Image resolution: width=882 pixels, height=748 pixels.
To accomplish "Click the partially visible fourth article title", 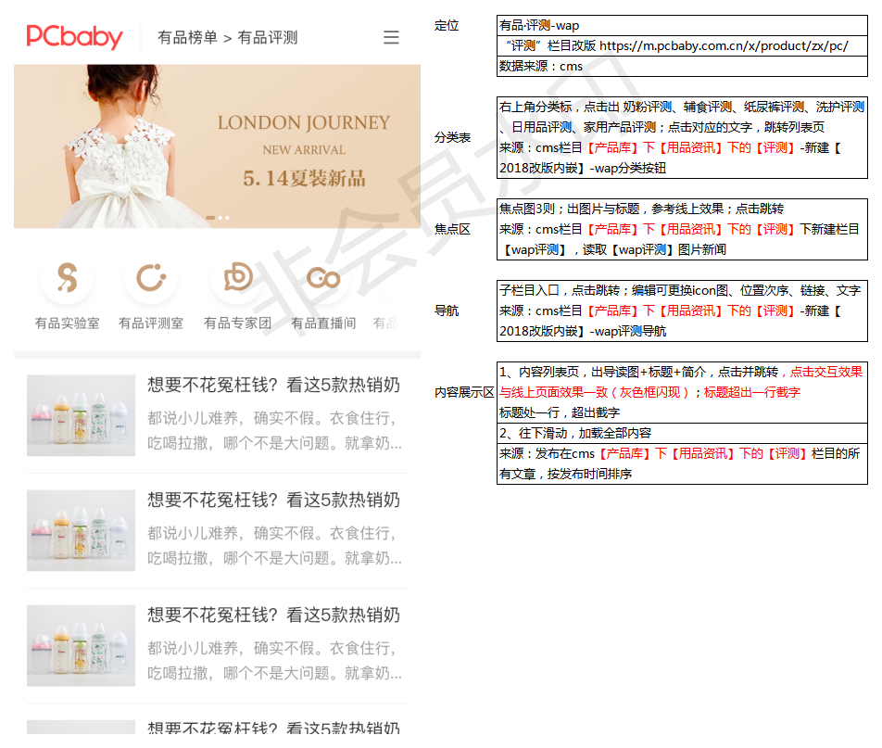I will click(273, 729).
